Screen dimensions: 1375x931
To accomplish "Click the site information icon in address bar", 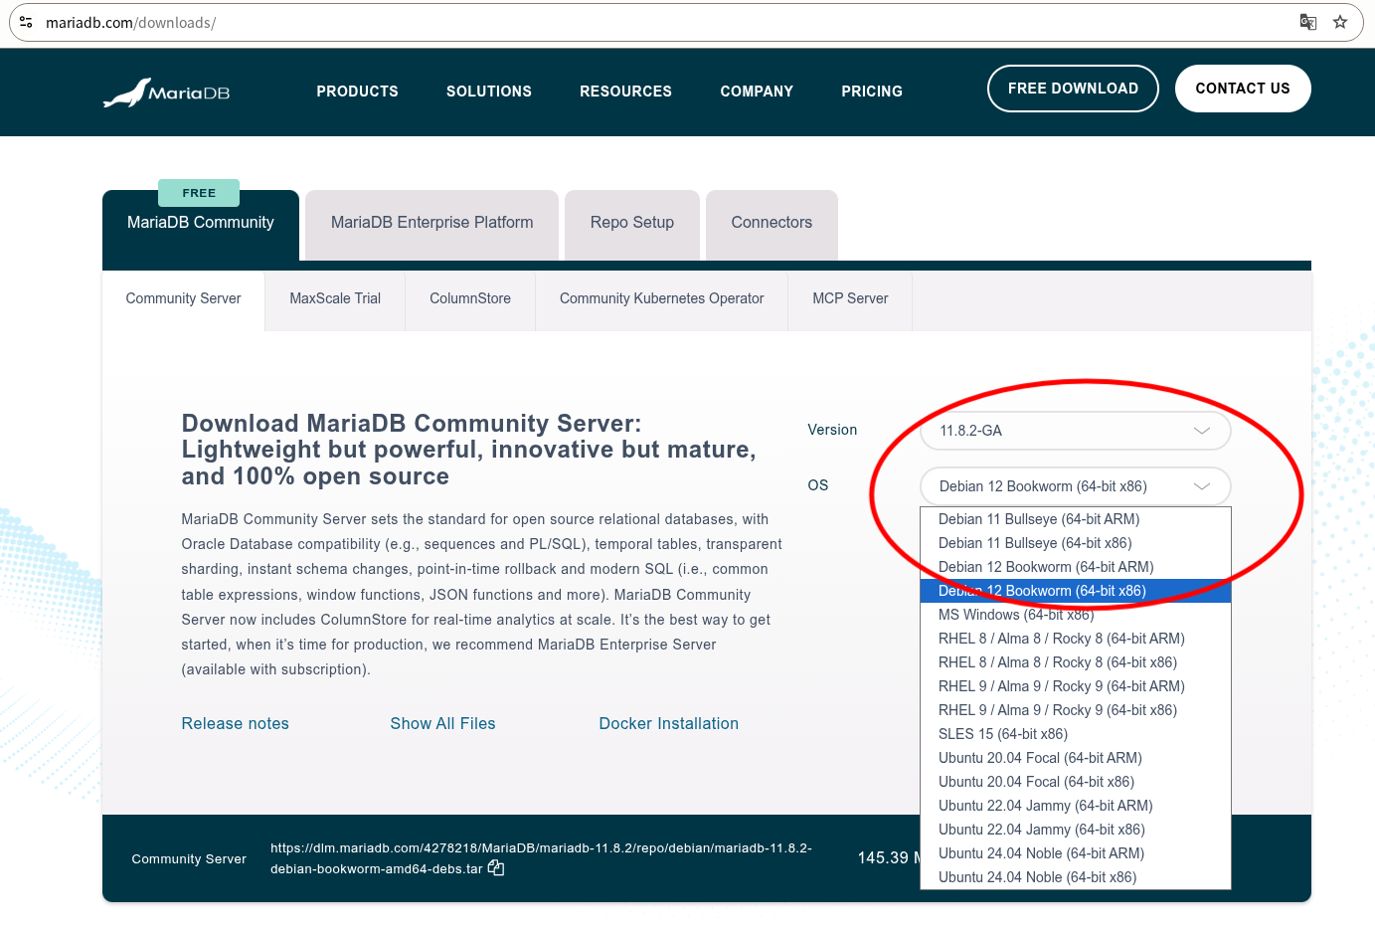I will (27, 22).
